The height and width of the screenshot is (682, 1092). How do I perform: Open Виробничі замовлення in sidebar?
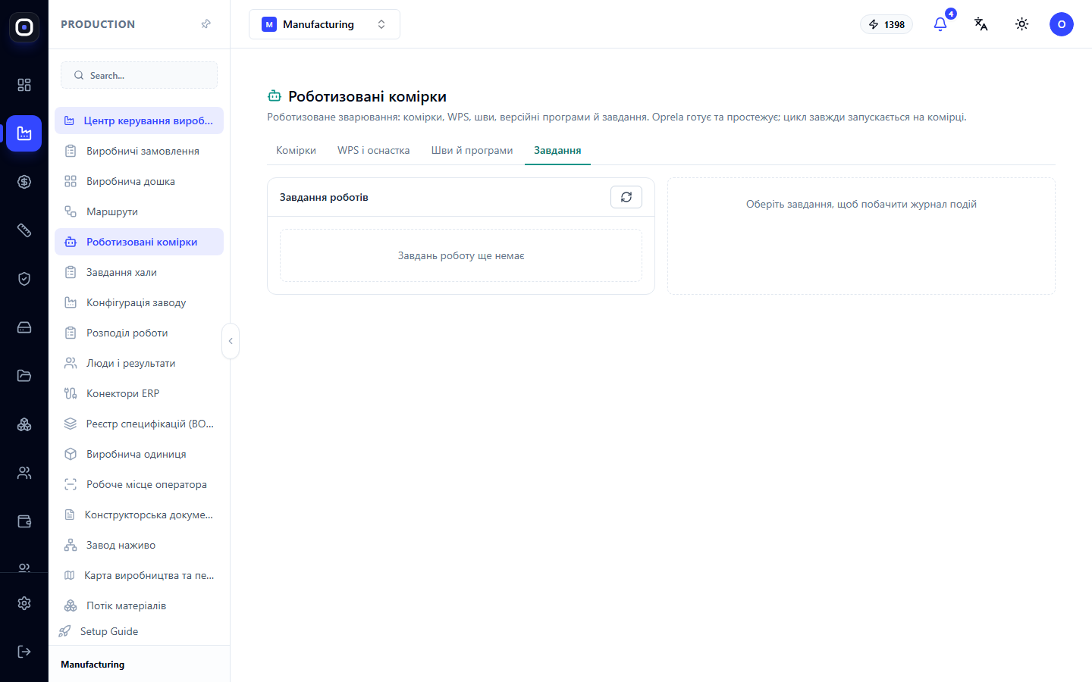tap(139, 151)
